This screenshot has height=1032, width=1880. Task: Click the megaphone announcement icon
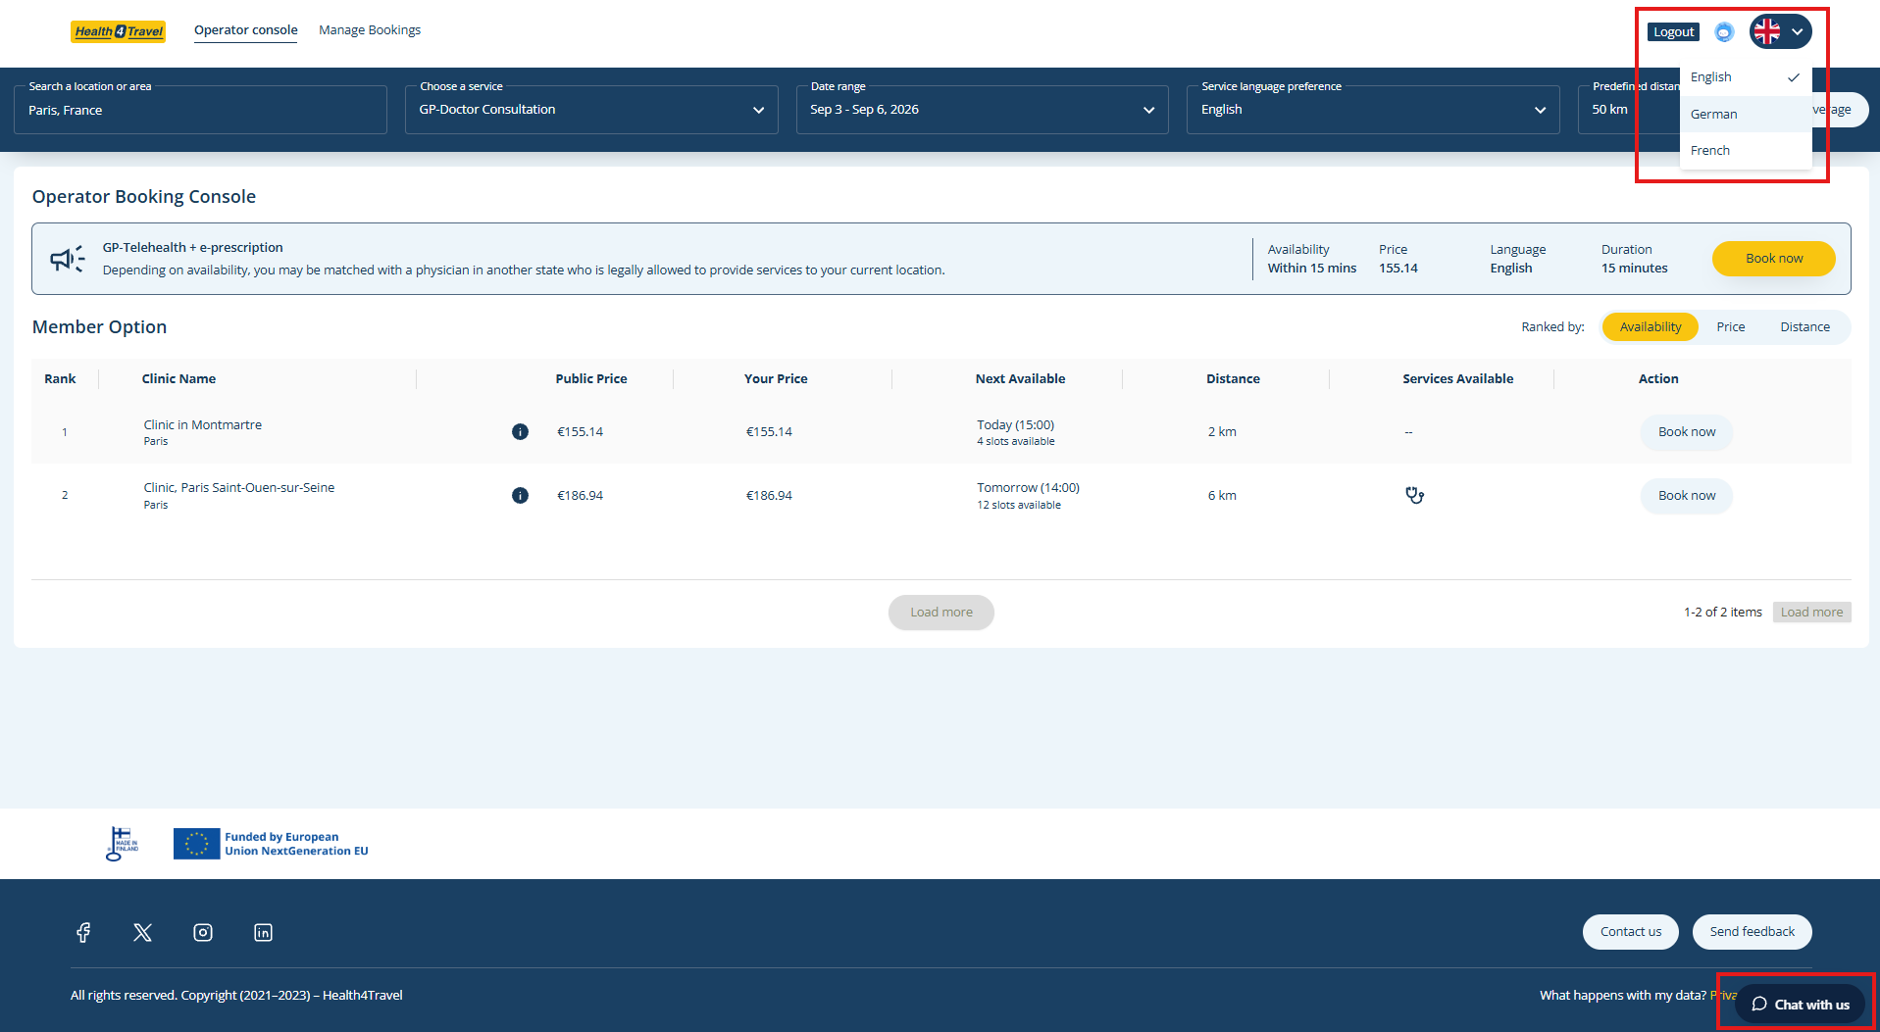click(x=68, y=259)
